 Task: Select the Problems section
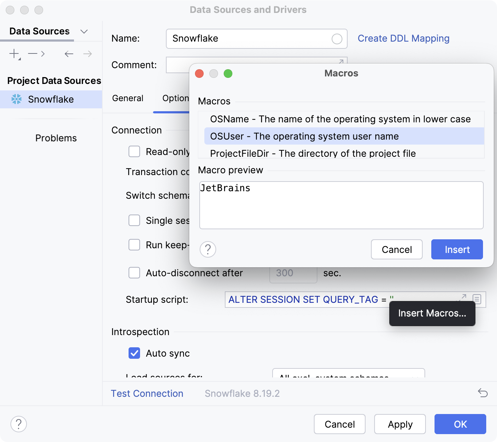[56, 138]
